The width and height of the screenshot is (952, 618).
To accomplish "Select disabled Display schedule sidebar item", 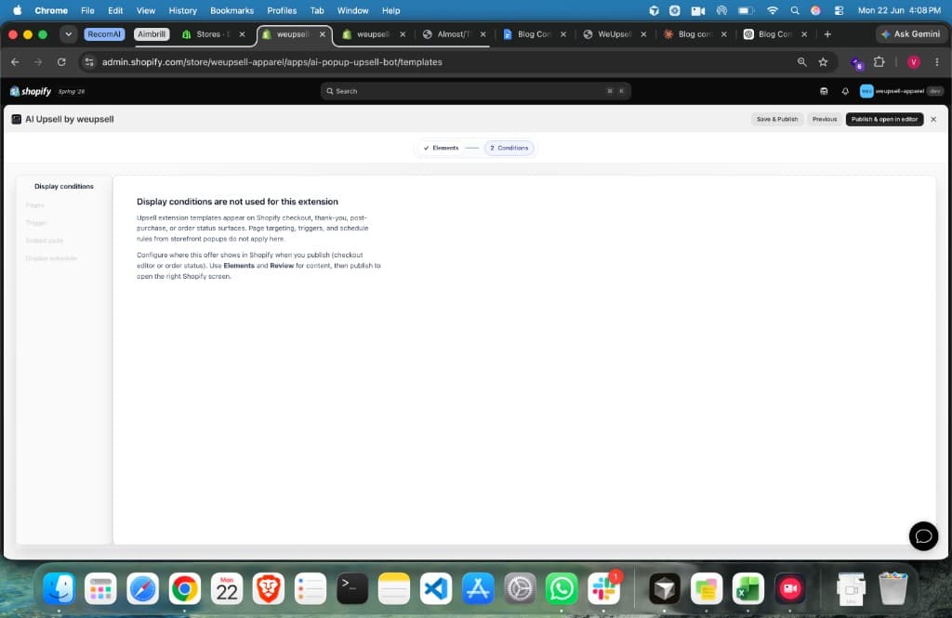I will (51, 258).
